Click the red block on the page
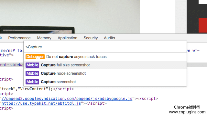The image size is (207, 116). pos(203,25)
